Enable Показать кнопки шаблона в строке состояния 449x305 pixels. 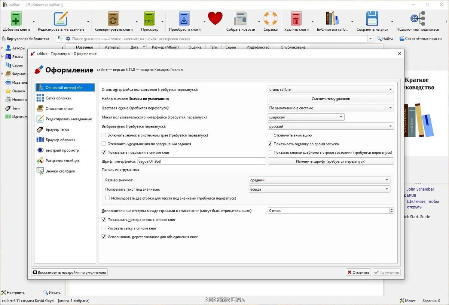pyautogui.click(x=270, y=152)
